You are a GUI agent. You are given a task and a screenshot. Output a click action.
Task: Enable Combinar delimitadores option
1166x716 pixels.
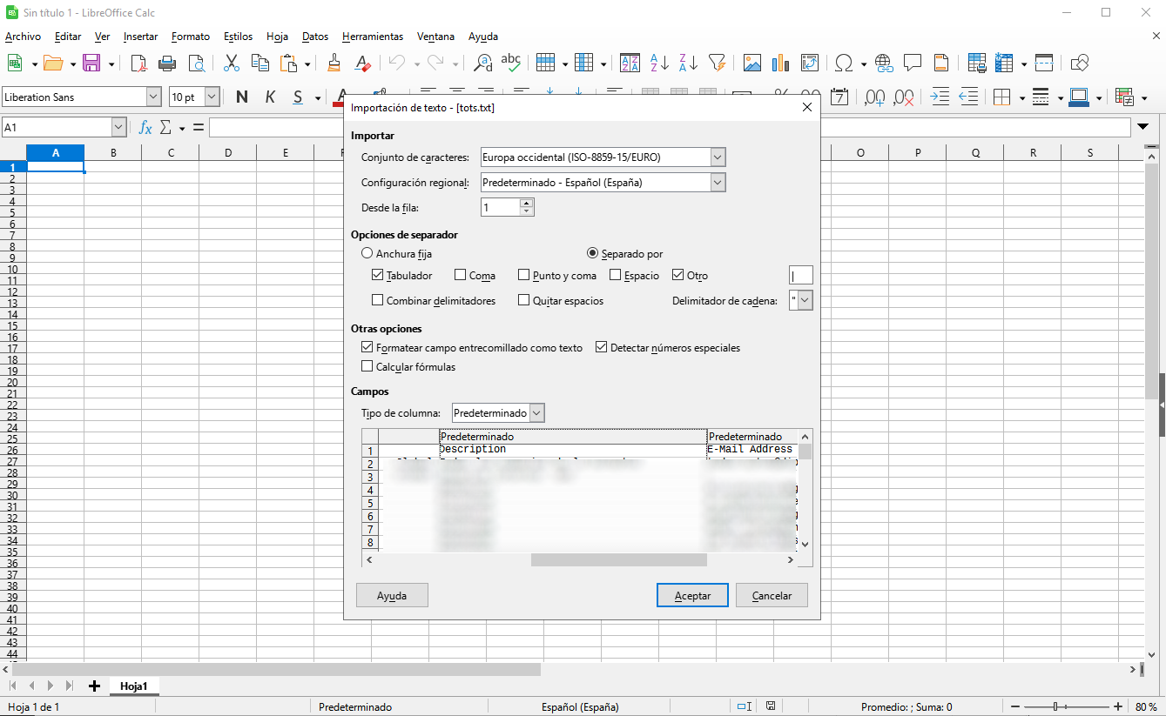[x=377, y=300]
